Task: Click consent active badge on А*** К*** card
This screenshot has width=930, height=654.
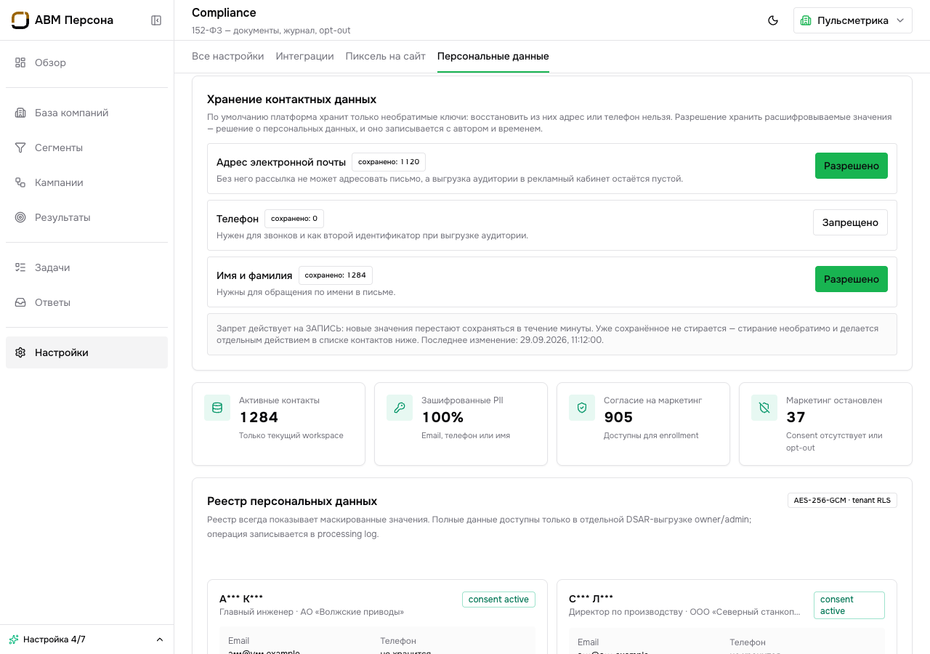Action: click(x=498, y=599)
